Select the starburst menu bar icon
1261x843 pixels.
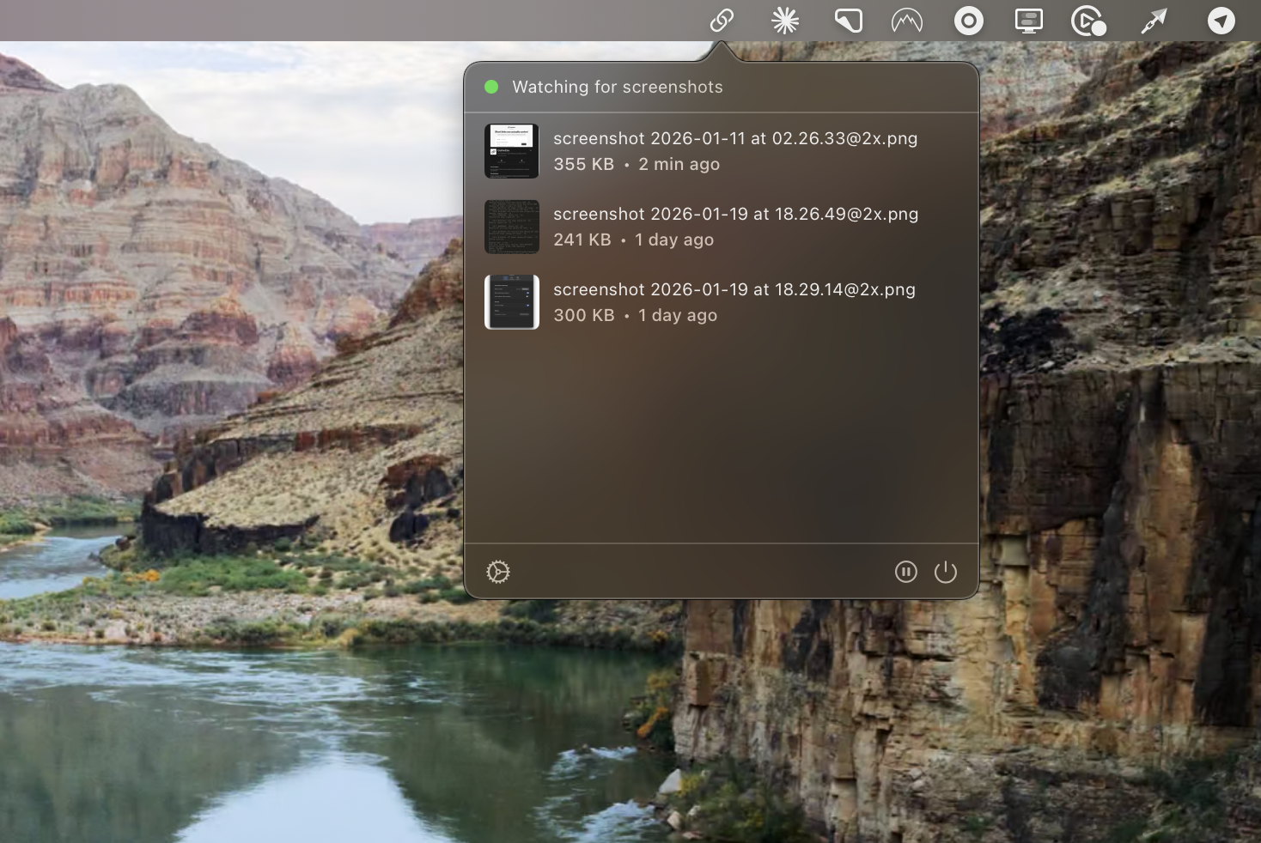coord(785,21)
